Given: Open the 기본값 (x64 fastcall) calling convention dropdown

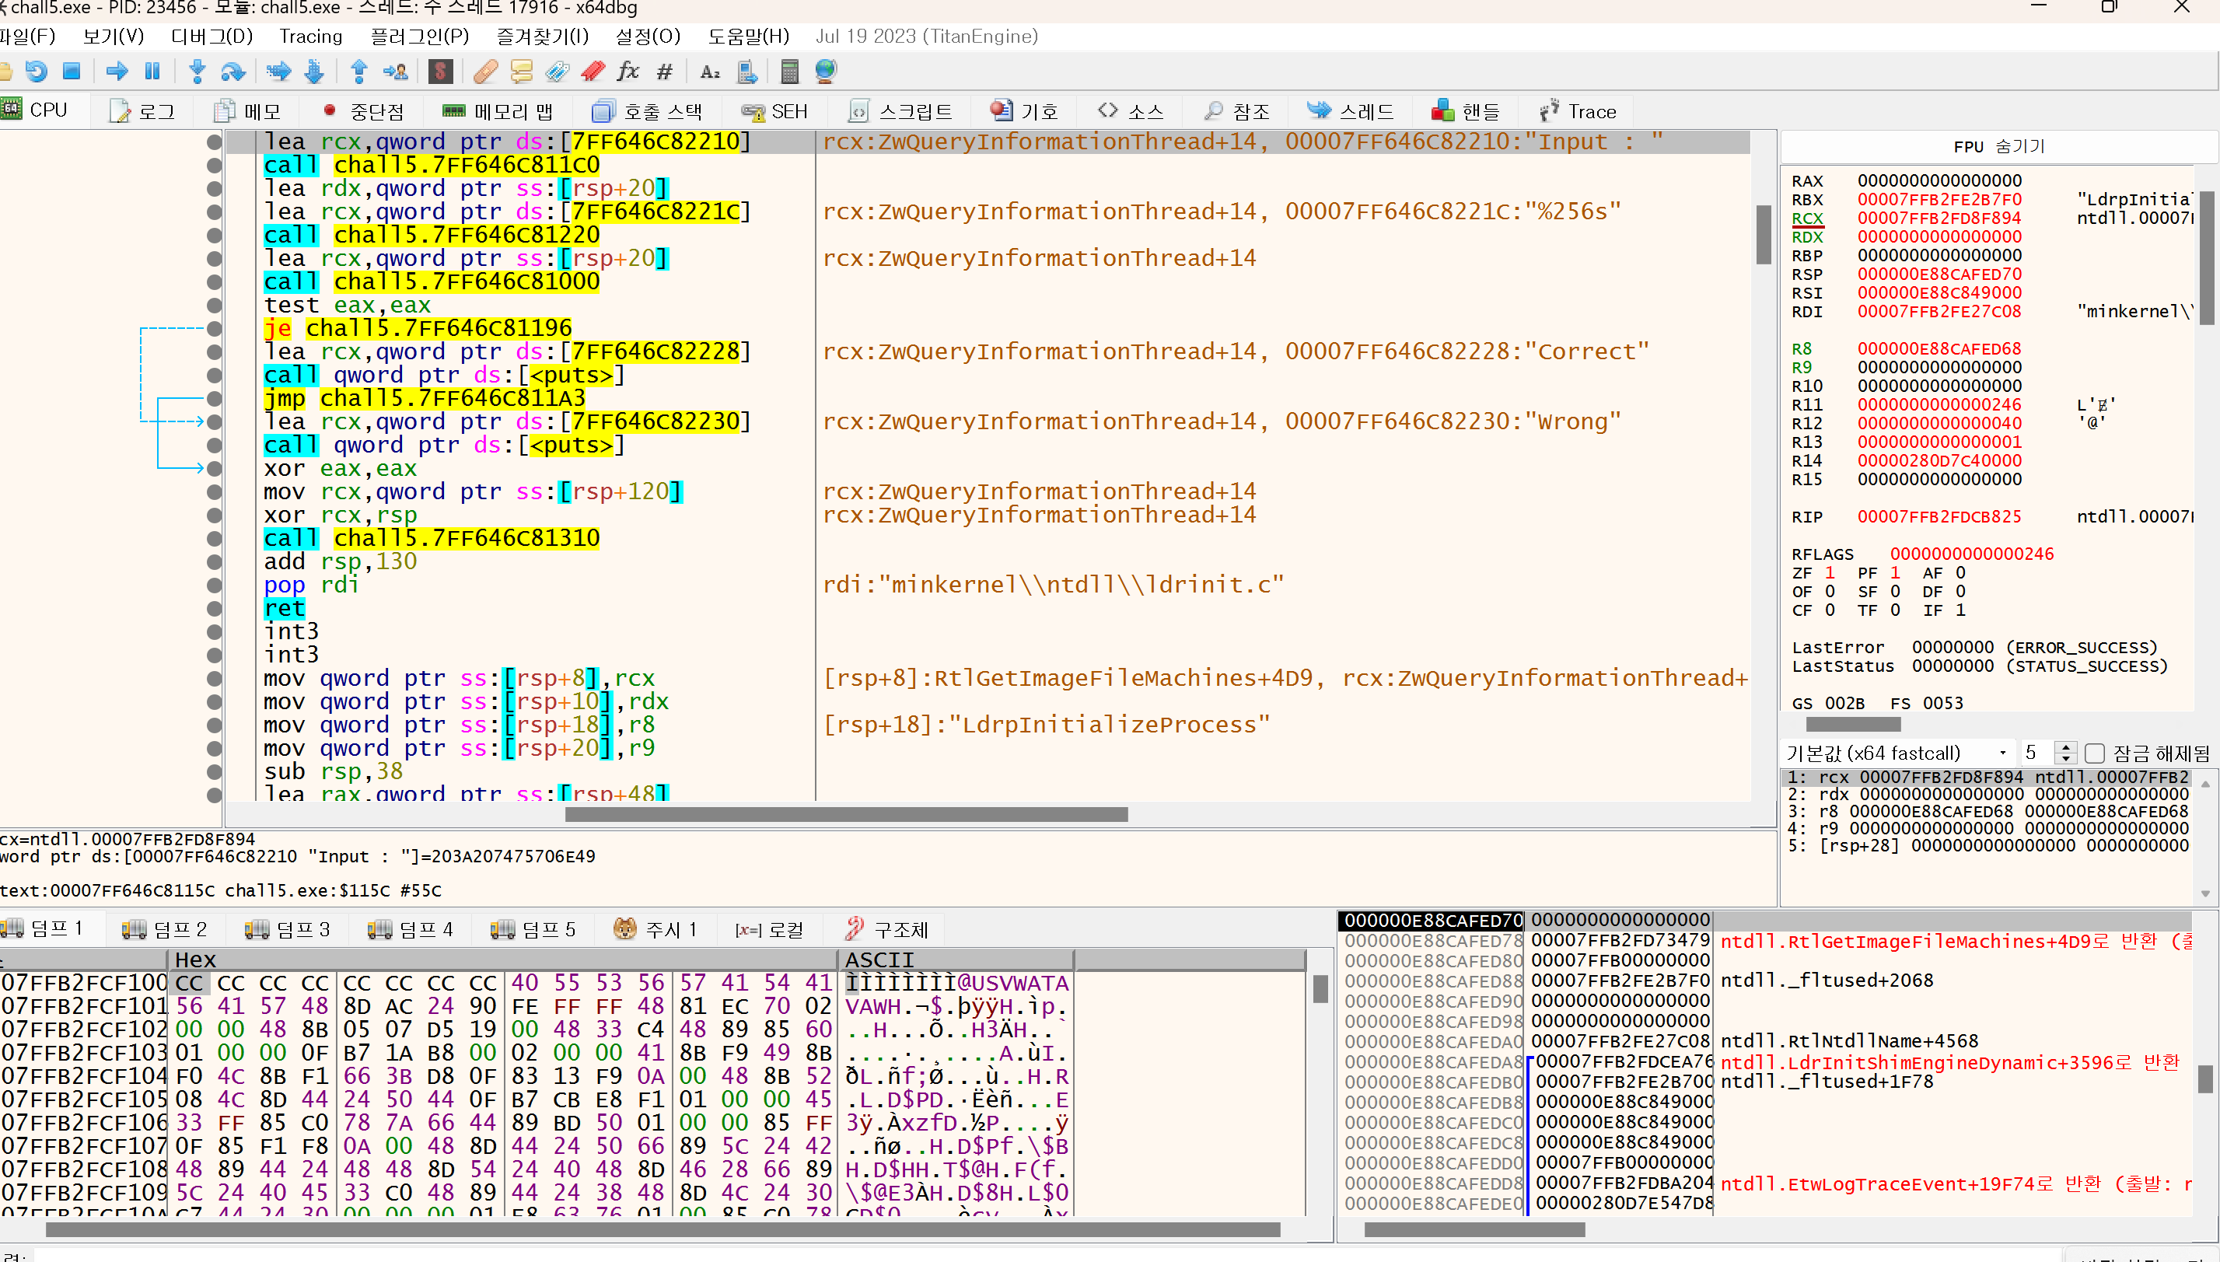Looking at the screenshot, I should 1896,753.
